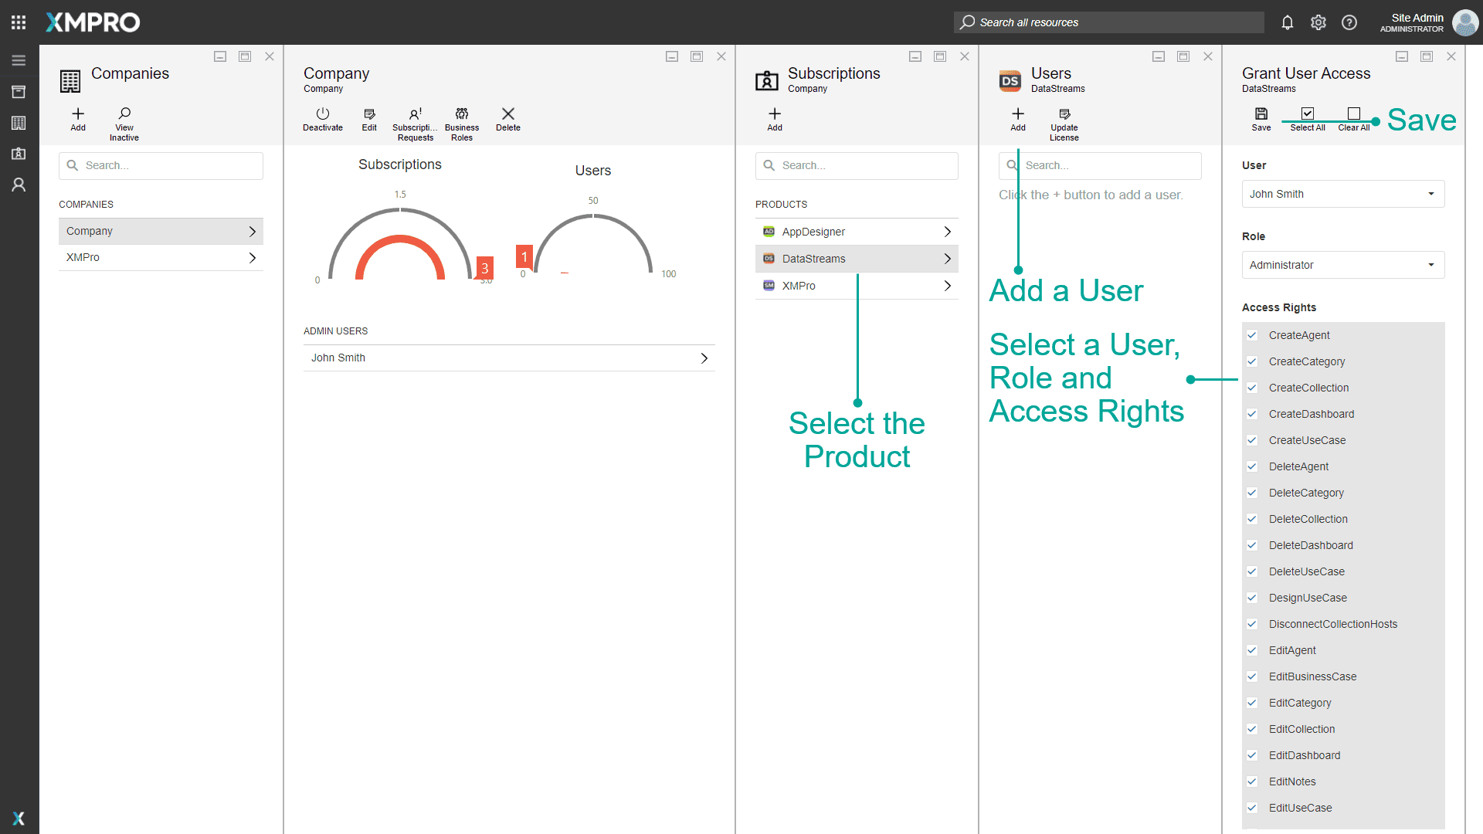Open the User dropdown showing John Smith
Screen dimensions: 1483x834
click(x=1342, y=194)
